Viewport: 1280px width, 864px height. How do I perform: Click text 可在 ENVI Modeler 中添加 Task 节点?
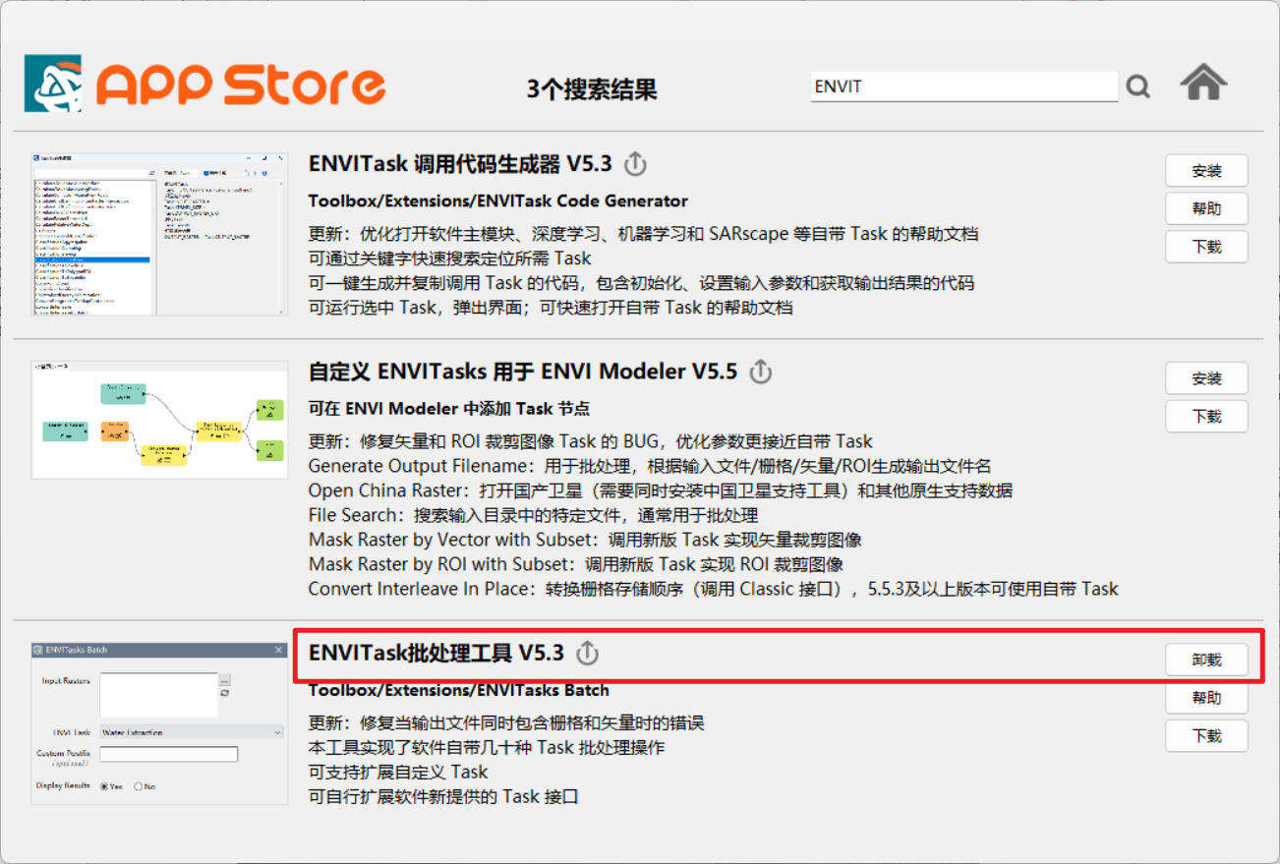point(449,409)
